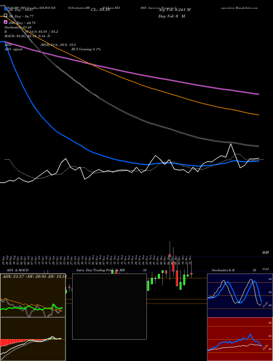Click the 'Day Vol: 0 M' label
273x361 pixels.
pos(171,16)
